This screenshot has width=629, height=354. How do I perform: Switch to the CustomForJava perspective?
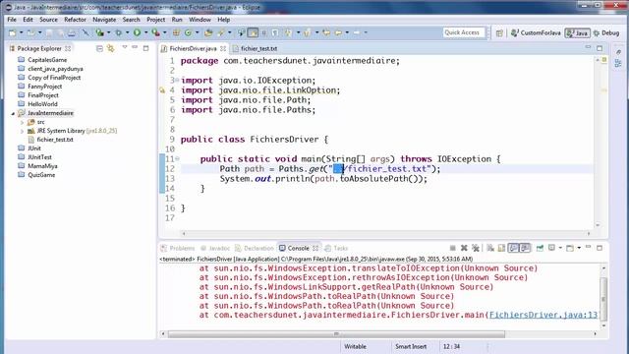[x=536, y=32]
